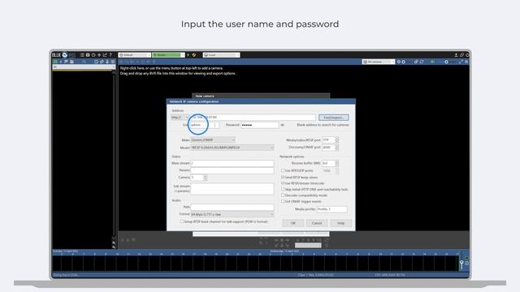The image size is (520, 292).
Task: Click the Sub stream input field
Action: pos(232,188)
